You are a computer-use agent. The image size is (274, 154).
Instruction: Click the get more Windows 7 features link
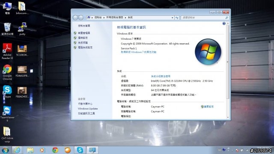click(138, 52)
